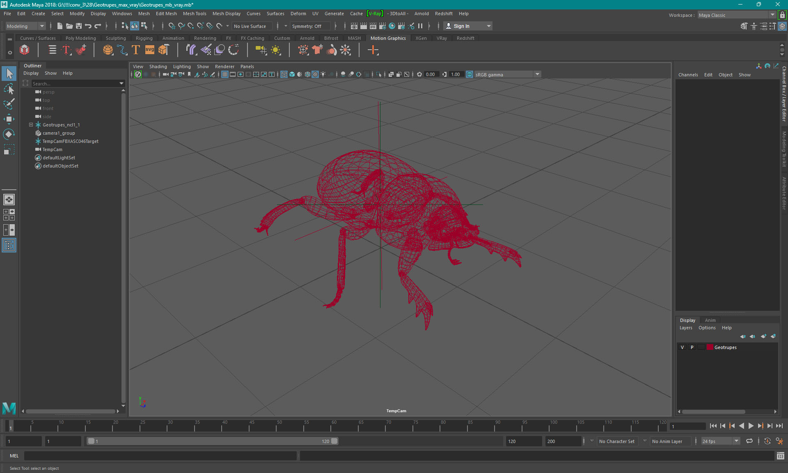Click the play forwards button
Image resolution: width=788 pixels, height=473 pixels.
751,426
